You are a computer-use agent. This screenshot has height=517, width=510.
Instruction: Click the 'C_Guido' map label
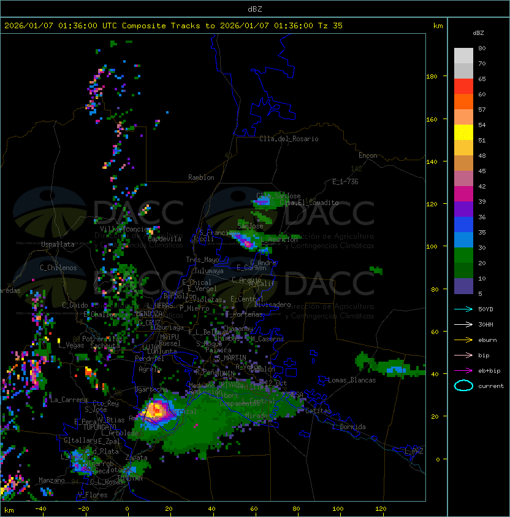point(75,305)
